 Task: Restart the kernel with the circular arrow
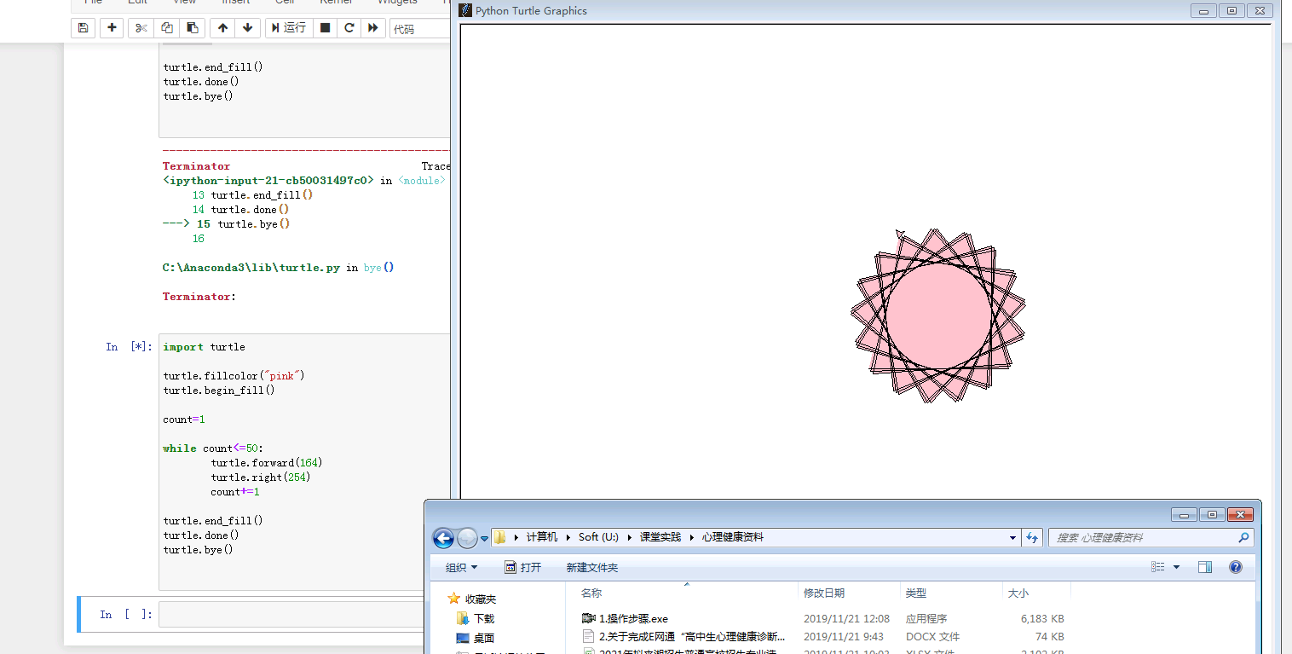pyautogui.click(x=349, y=28)
